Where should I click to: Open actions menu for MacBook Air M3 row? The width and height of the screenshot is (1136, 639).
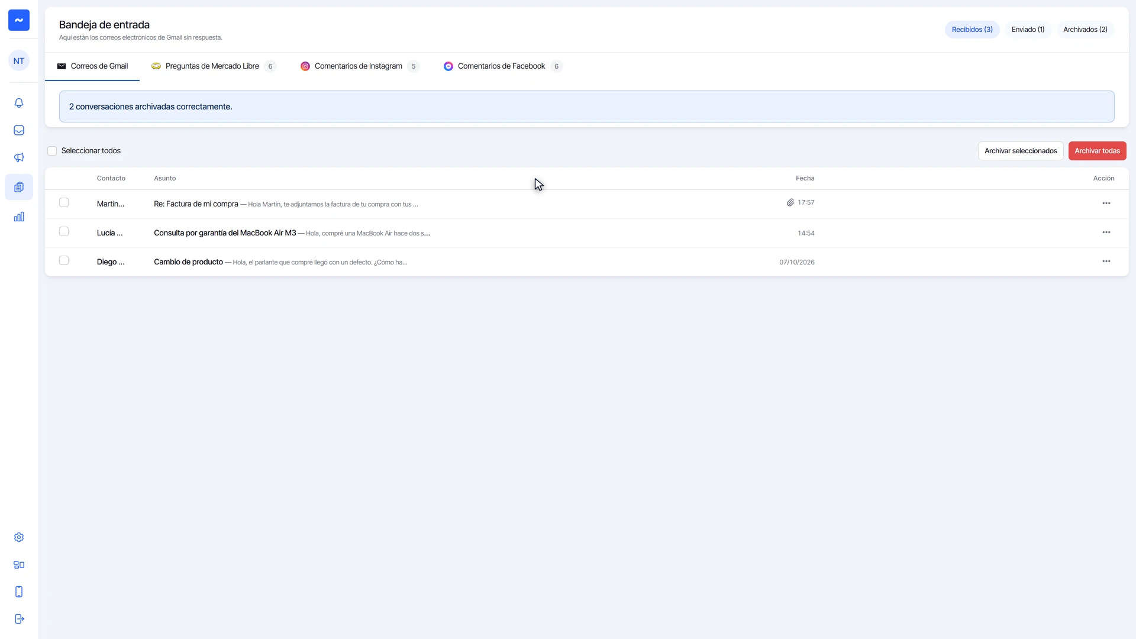tap(1106, 233)
